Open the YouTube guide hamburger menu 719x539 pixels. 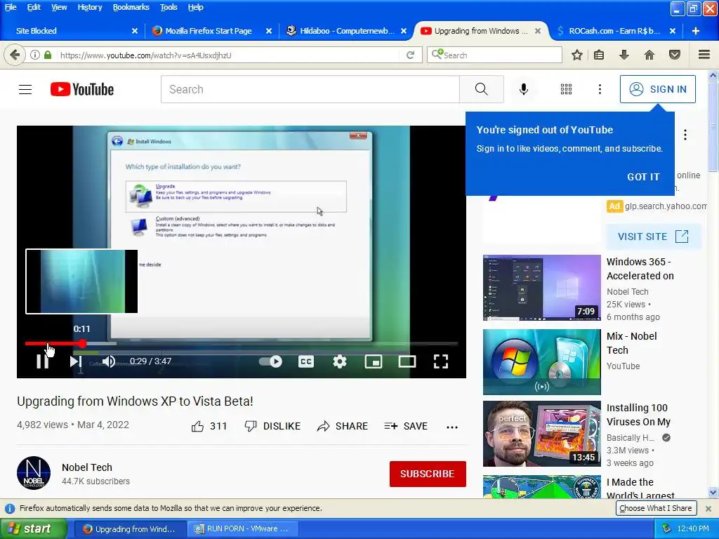click(25, 89)
